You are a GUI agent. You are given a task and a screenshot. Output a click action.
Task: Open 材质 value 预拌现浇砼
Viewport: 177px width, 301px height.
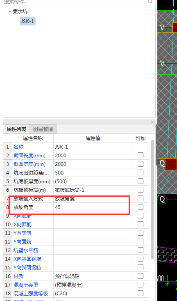[93, 276]
